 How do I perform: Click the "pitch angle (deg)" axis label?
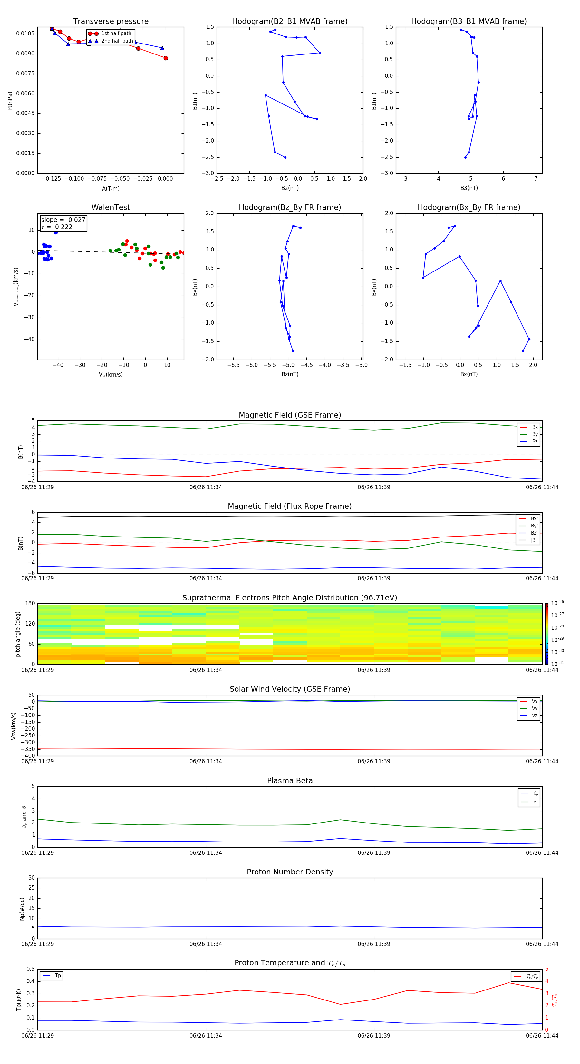pyautogui.click(x=18, y=634)
